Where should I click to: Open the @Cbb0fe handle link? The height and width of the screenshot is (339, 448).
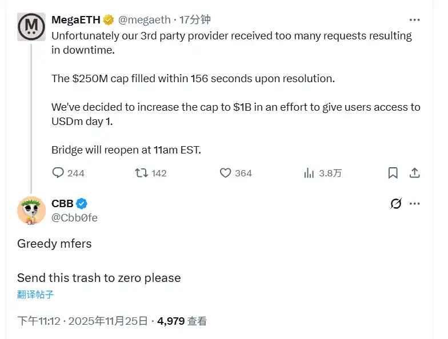click(x=74, y=217)
